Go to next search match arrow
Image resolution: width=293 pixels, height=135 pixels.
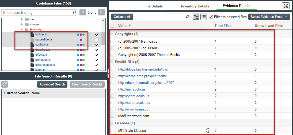click(x=101, y=13)
